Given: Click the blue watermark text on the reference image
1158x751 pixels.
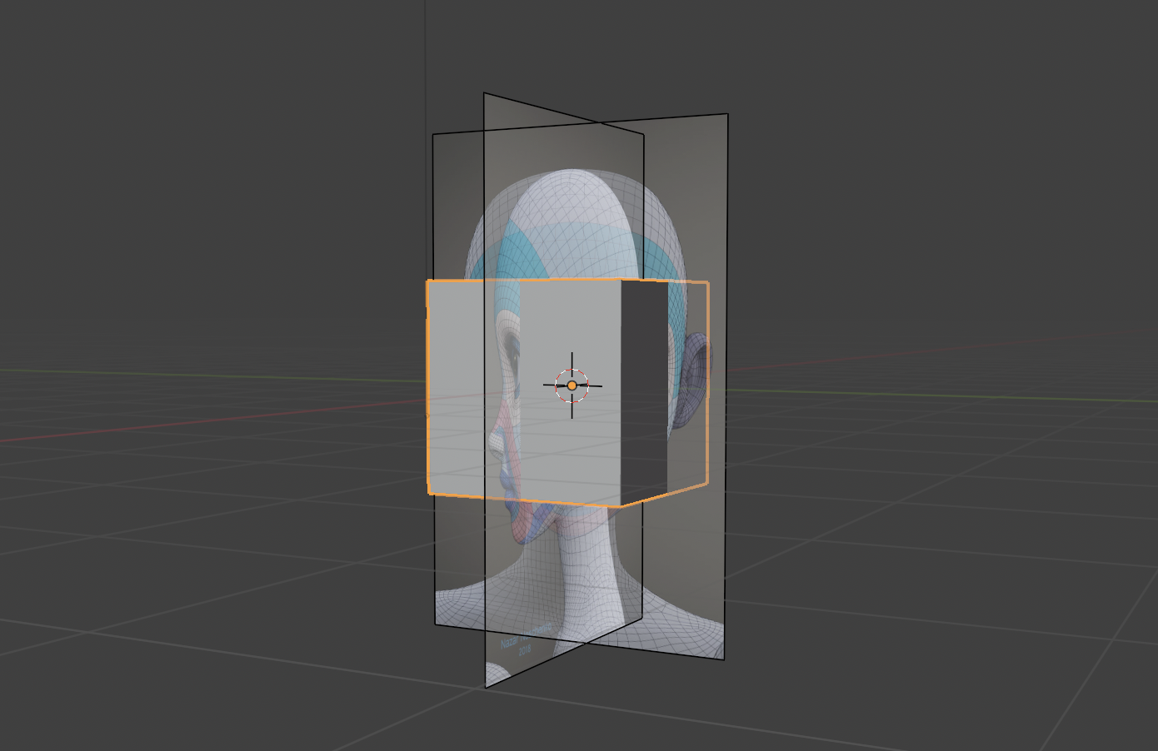Looking at the screenshot, I should (x=523, y=645).
